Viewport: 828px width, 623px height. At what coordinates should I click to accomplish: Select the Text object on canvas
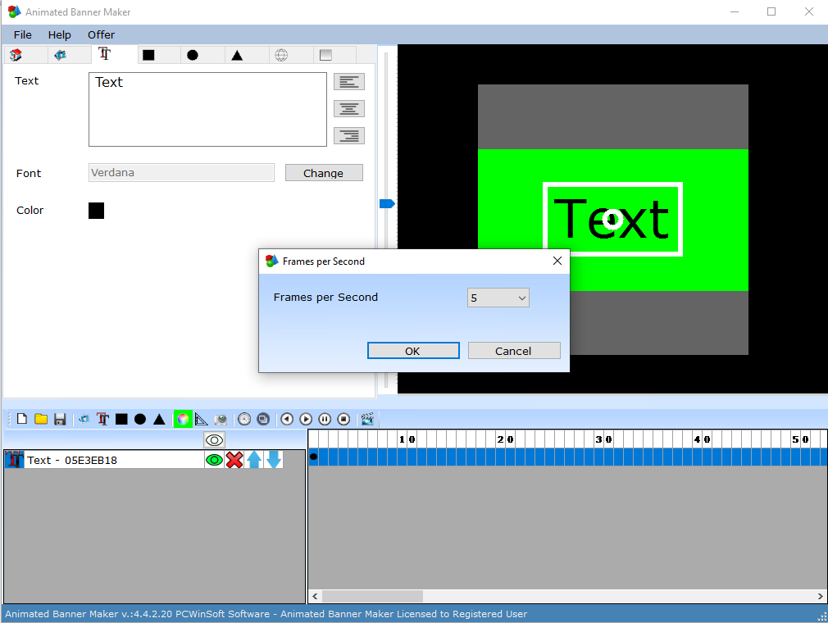tap(612, 219)
